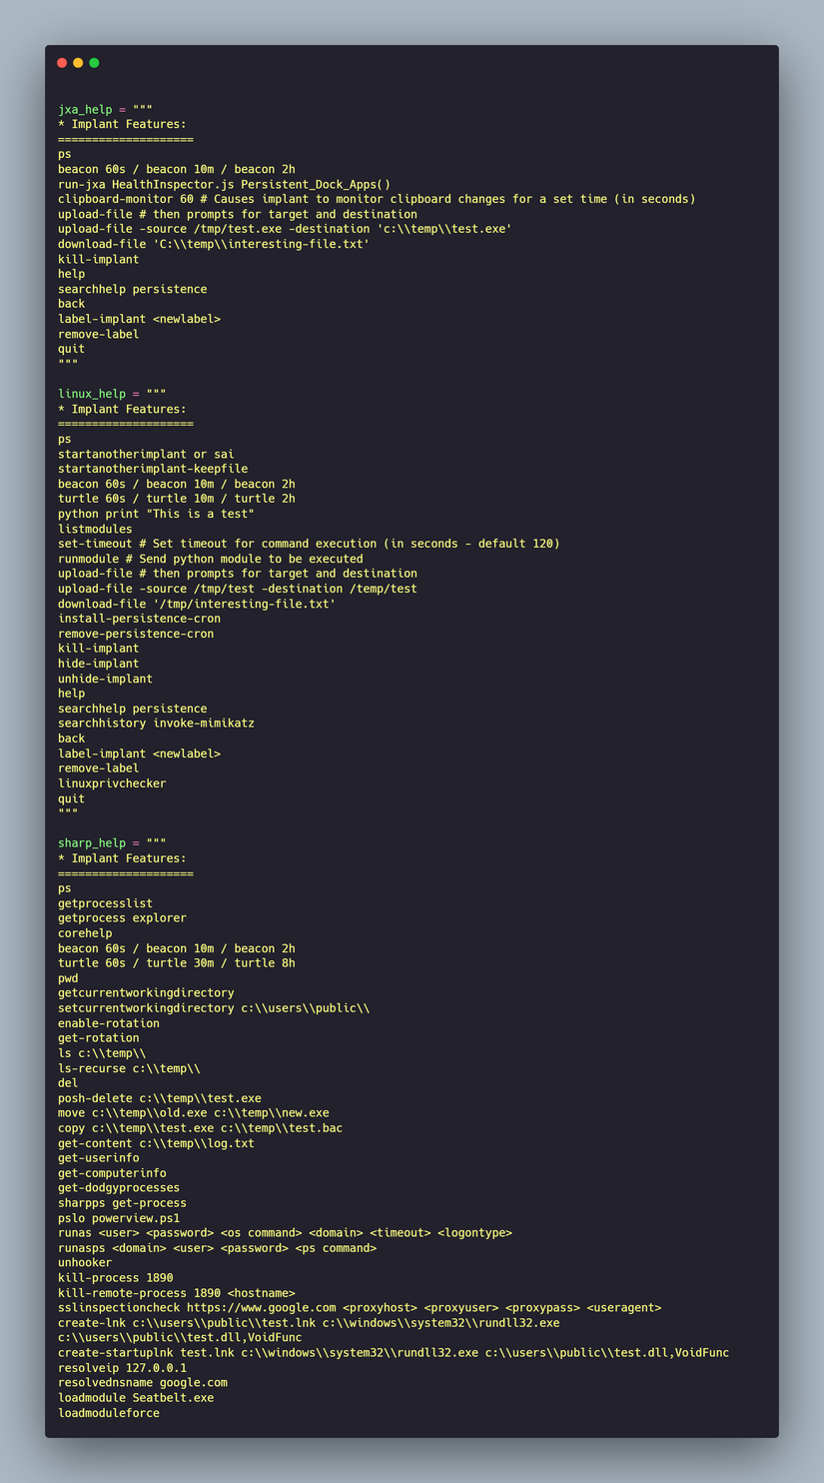Click the startanotherimplant-keepfile command
The height and width of the screenshot is (1483, 824).
[x=153, y=469]
